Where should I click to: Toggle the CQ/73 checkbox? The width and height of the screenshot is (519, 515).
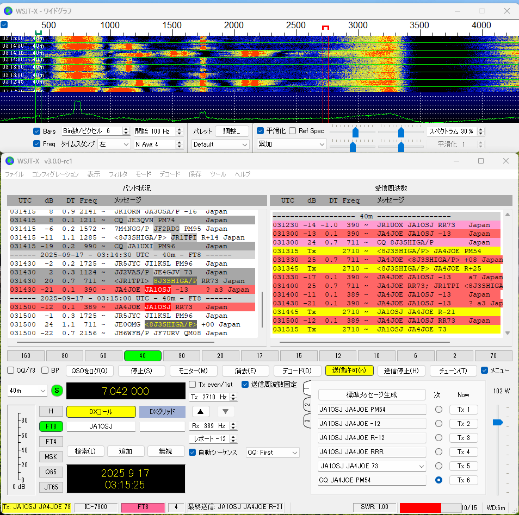[x=11, y=370]
